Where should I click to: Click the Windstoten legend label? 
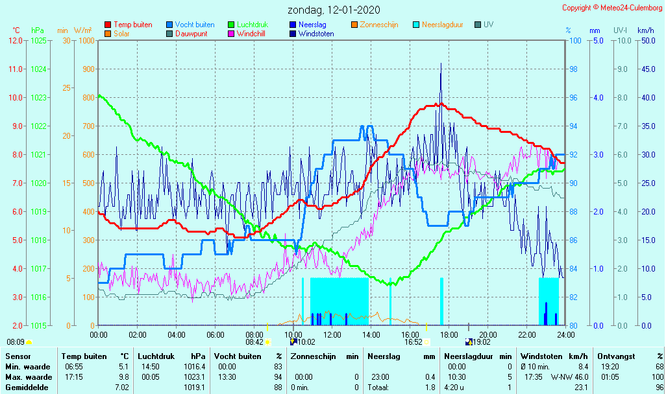pyautogui.click(x=316, y=34)
